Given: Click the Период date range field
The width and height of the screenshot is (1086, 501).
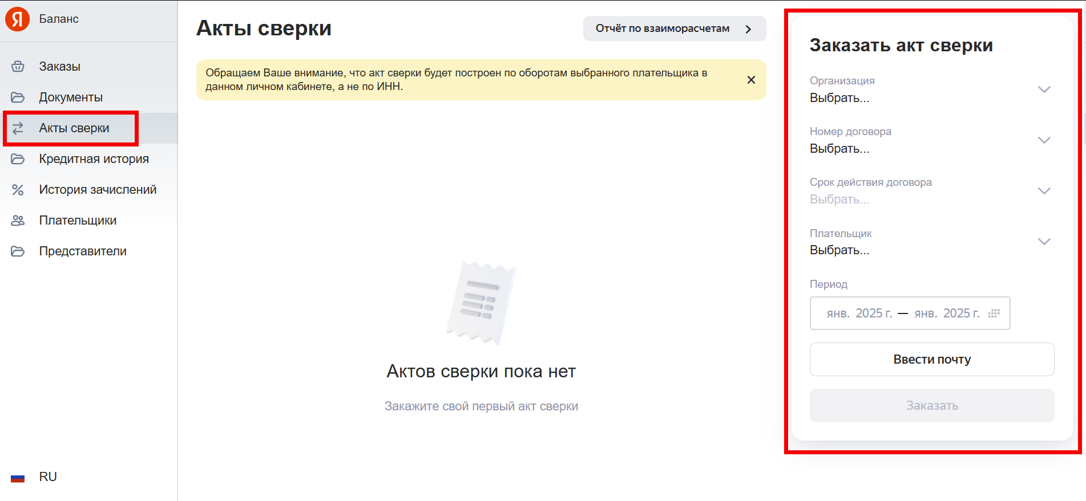Looking at the screenshot, I should 903,313.
